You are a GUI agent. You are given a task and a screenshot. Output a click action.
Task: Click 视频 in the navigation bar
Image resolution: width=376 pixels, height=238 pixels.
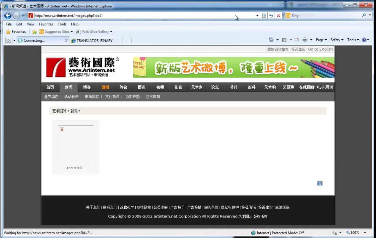pyautogui.click(x=160, y=87)
